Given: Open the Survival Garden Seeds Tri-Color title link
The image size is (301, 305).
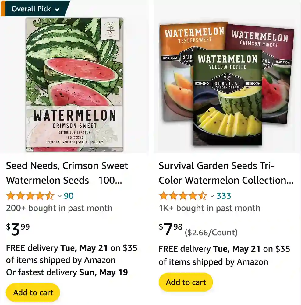Looking at the screenshot, I should pos(226,173).
